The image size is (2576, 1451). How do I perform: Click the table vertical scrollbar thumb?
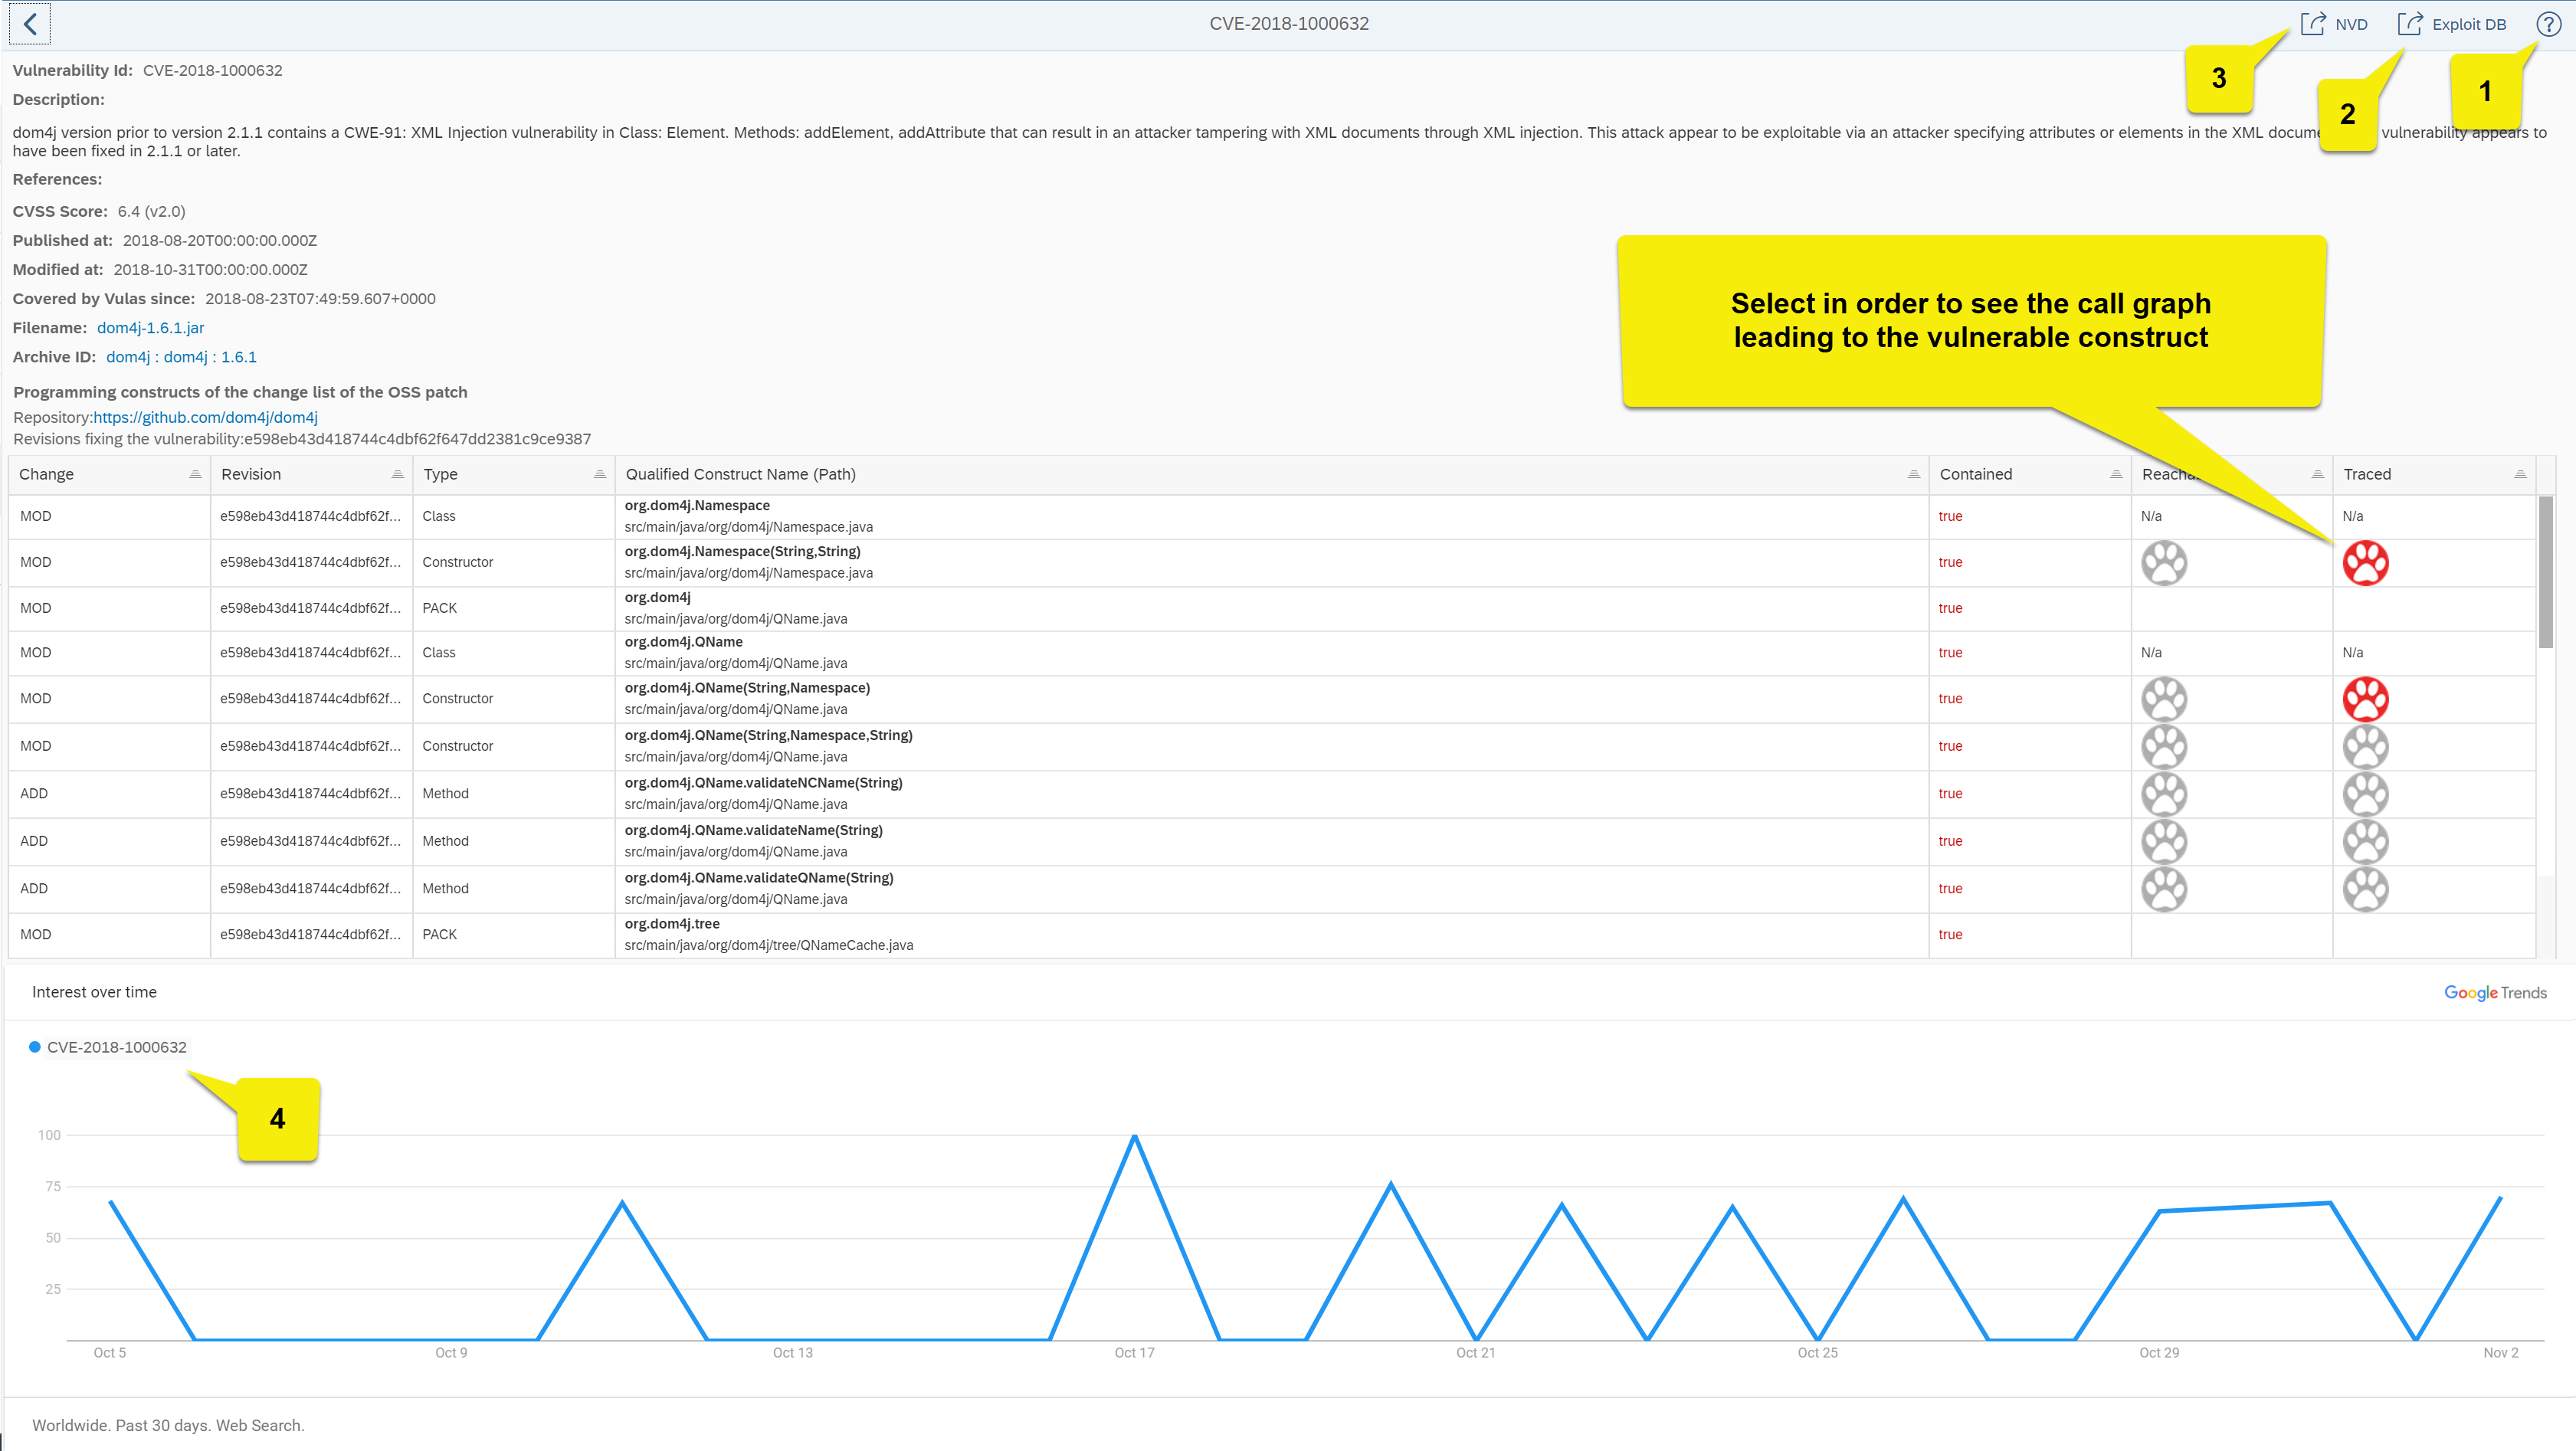(2545, 572)
